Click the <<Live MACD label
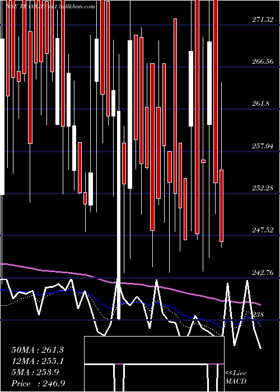The image size is (280, 392). (236, 377)
